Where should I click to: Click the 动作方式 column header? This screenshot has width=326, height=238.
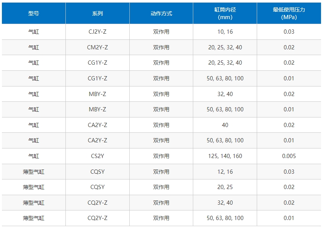coord(161,13)
